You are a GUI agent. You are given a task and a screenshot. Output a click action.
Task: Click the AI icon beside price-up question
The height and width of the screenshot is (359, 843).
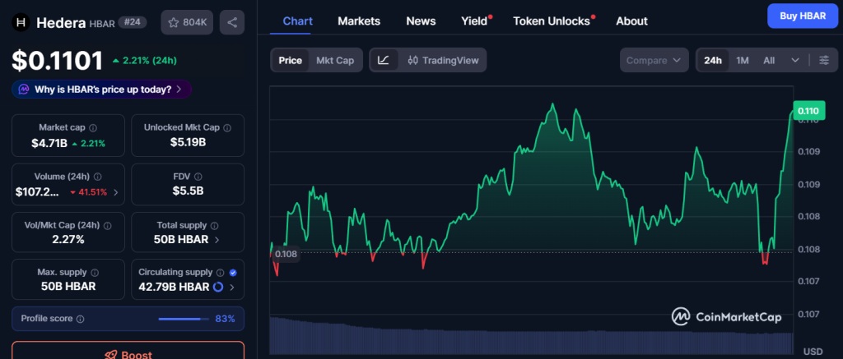tap(24, 89)
